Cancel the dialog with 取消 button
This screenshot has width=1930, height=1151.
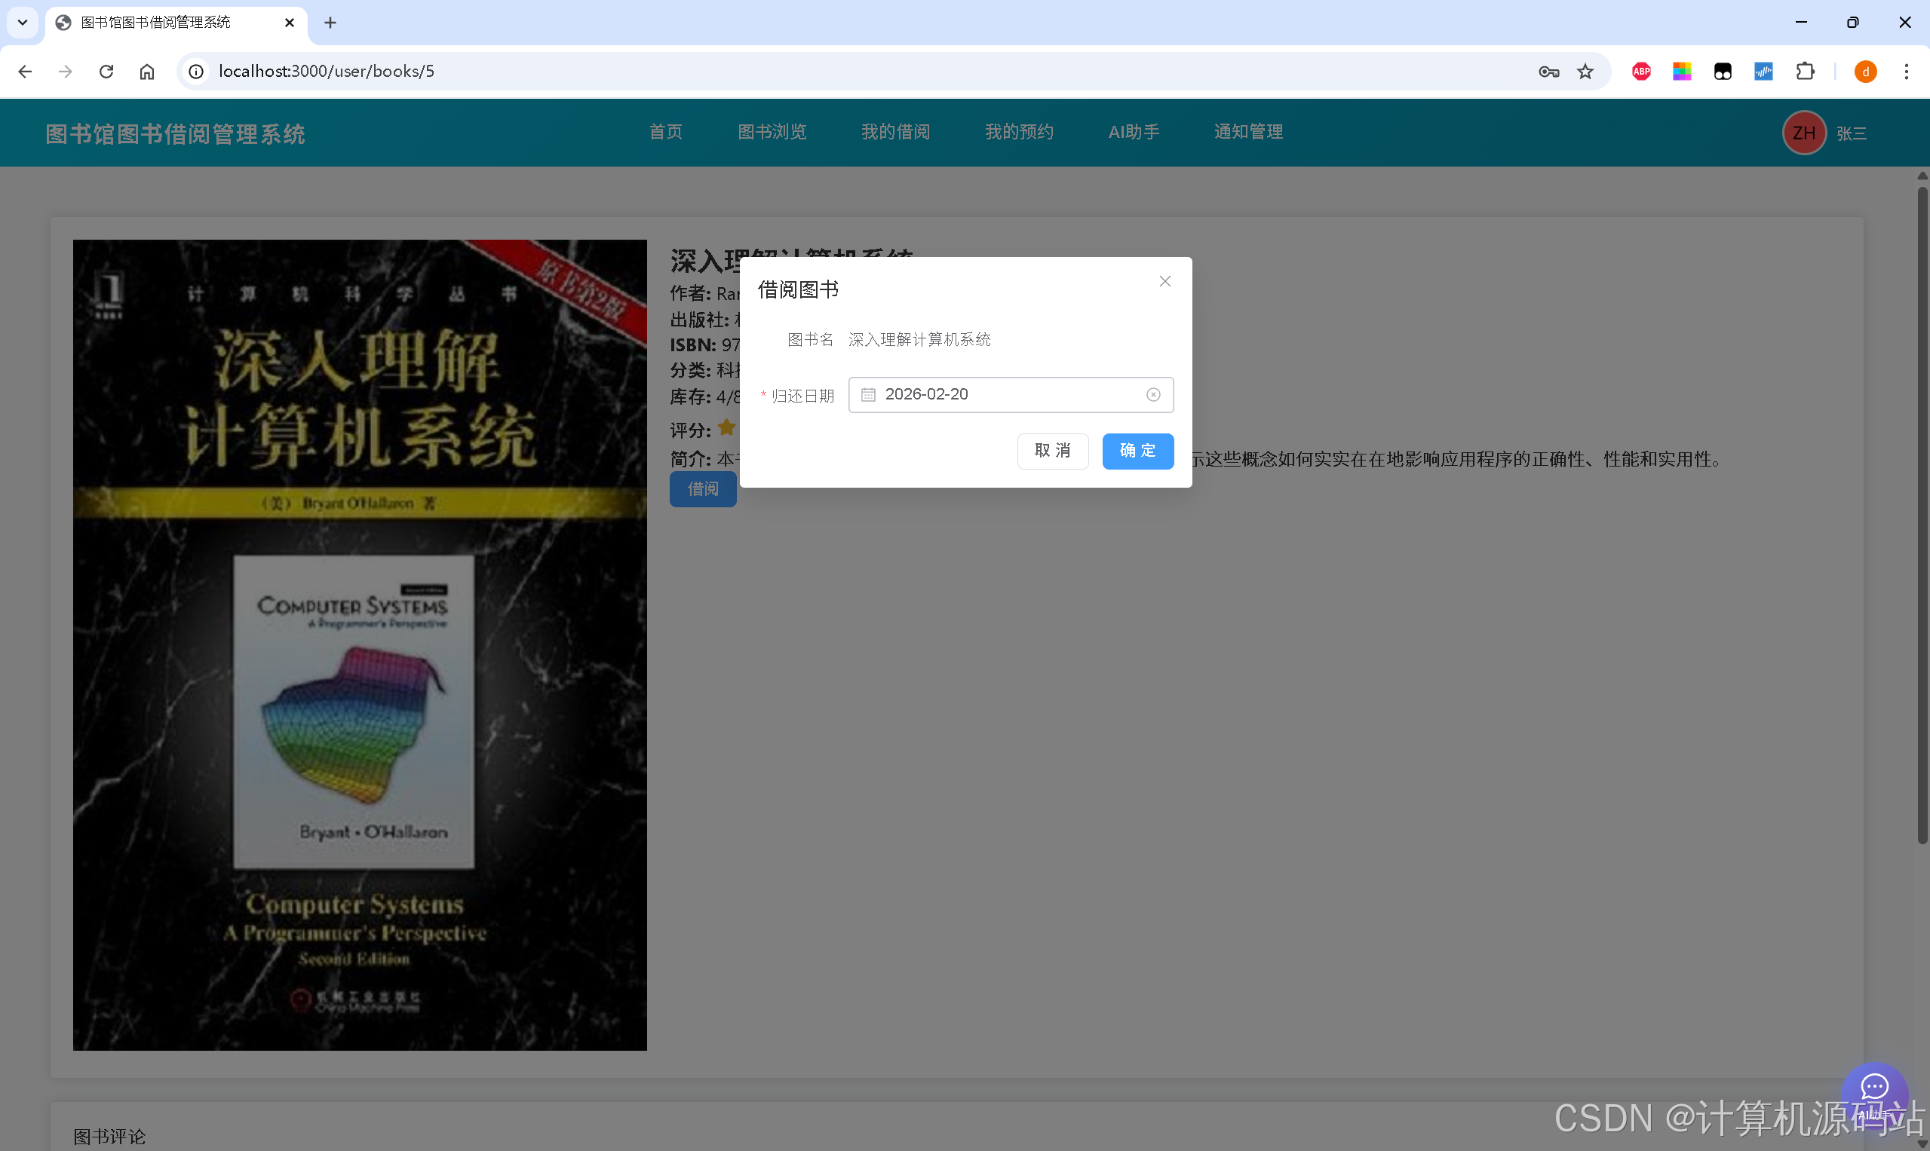pos(1052,451)
